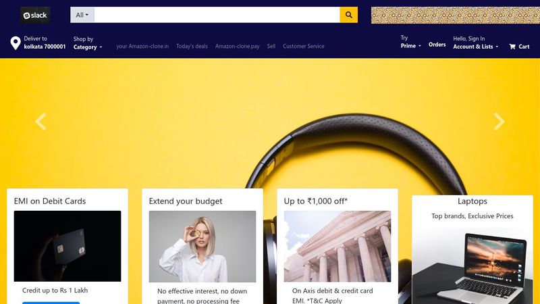Screen dimensions: 540x304
Task: Click the slack logo in header
Action: [x=35, y=15]
